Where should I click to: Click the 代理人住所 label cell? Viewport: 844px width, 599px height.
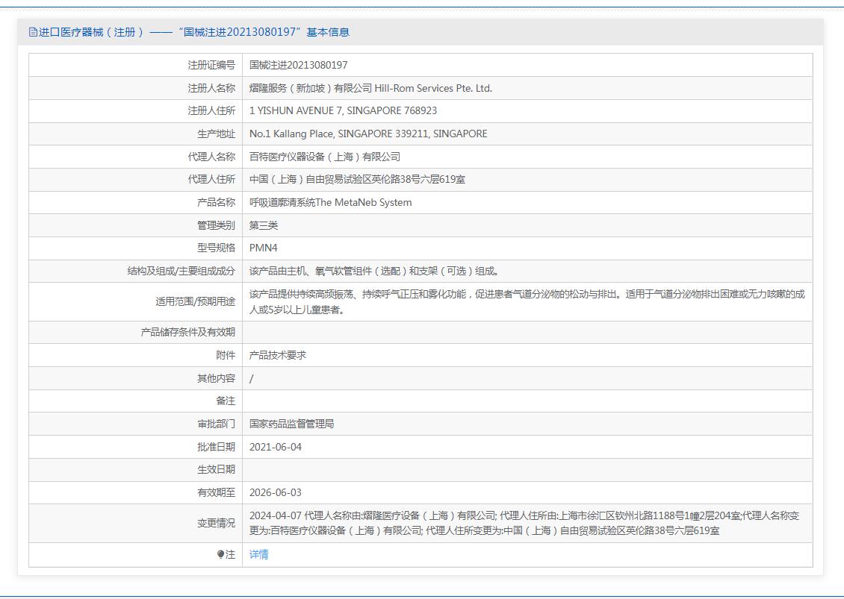pyautogui.click(x=136, y=180)
